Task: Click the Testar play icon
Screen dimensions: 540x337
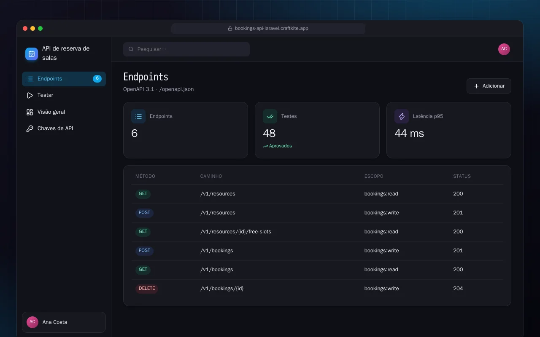Action: click(x=30, y=95)
